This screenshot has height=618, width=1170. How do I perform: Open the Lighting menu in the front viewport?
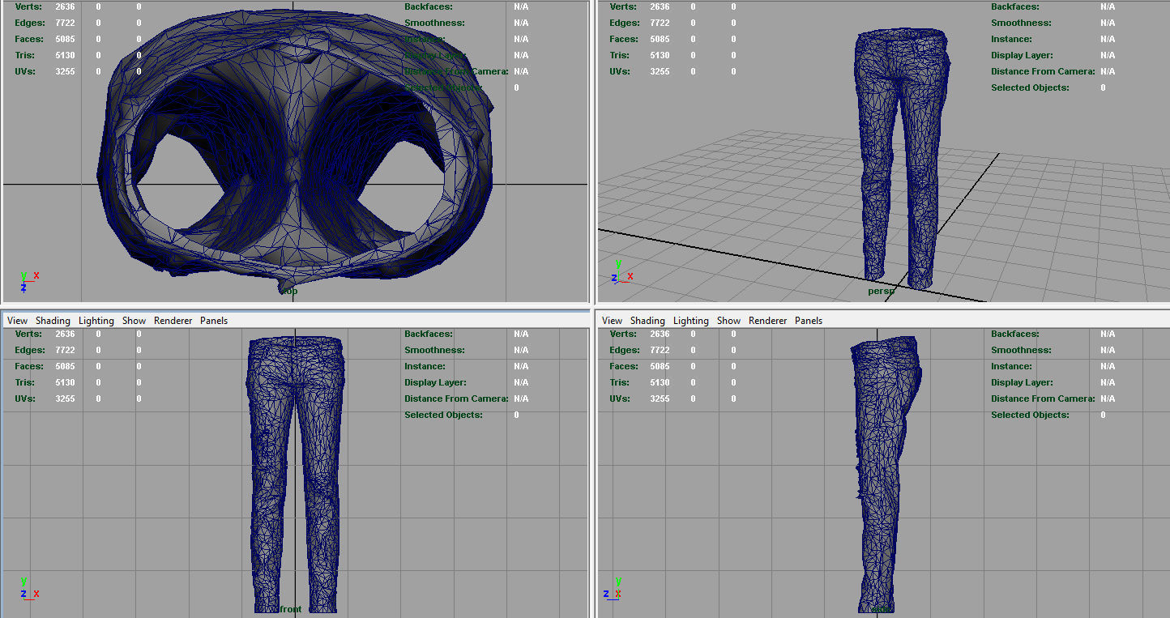(96, 321)
